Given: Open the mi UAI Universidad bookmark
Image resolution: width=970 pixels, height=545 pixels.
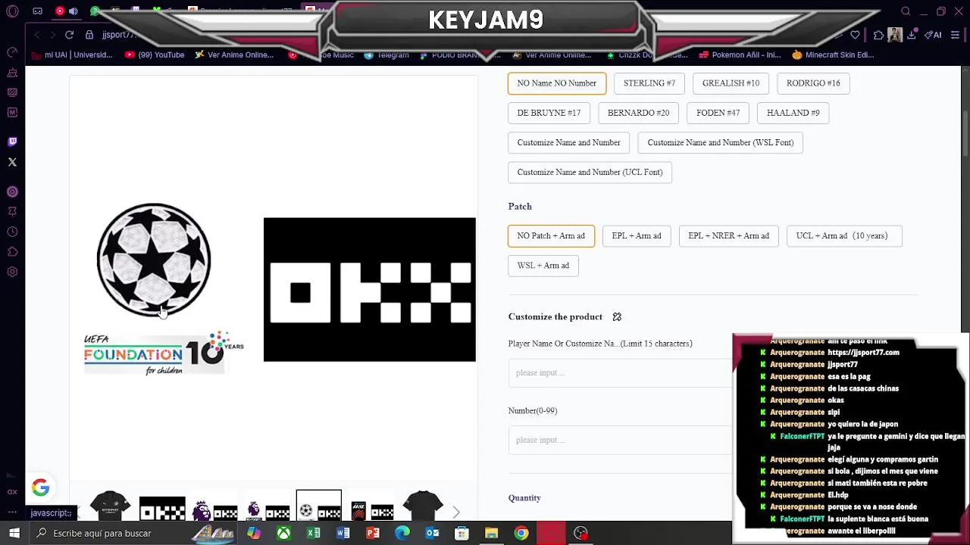Looking at the screenshot, I should (x=73, y=54).
